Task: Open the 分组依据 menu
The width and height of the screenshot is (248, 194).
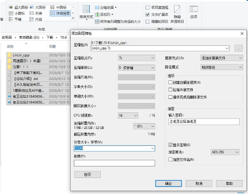Action: point(106,7)
